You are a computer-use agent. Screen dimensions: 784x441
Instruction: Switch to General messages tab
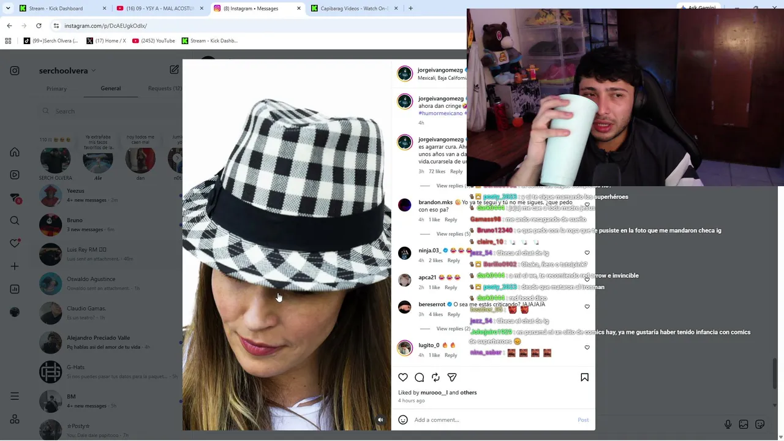[x=111, y=88]
